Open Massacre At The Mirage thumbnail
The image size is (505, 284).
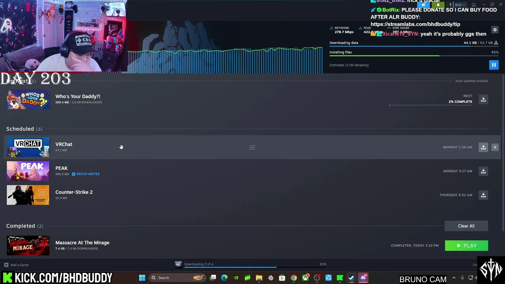point(28,245)
